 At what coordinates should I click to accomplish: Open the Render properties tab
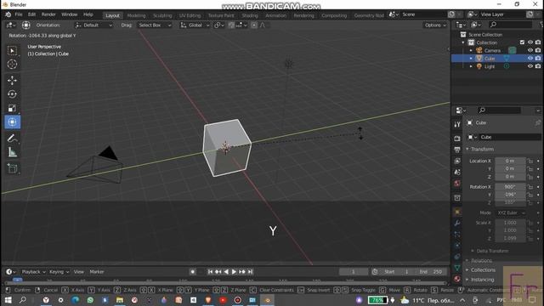(x=457, y=139)
